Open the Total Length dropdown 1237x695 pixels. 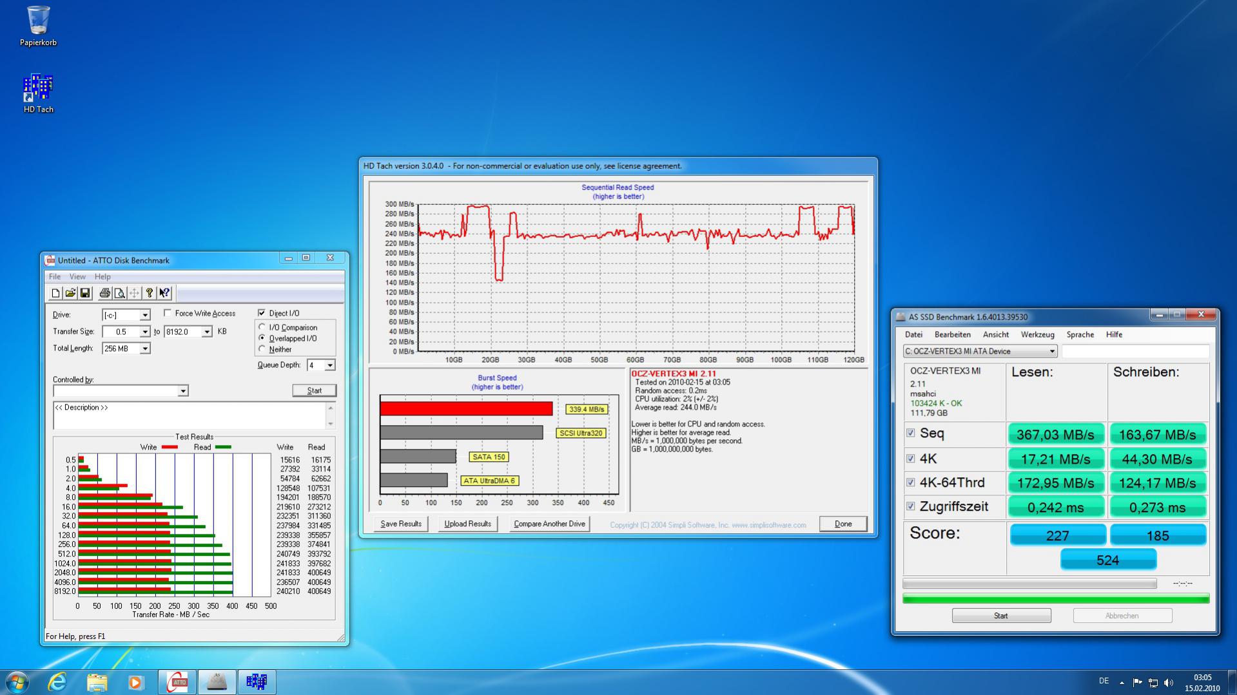[145, 348]
